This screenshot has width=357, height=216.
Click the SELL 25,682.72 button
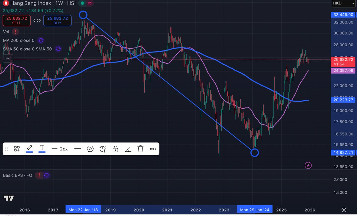pos(16,20)
